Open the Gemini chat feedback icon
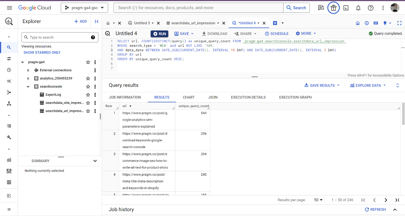 [x=321, y=8]
